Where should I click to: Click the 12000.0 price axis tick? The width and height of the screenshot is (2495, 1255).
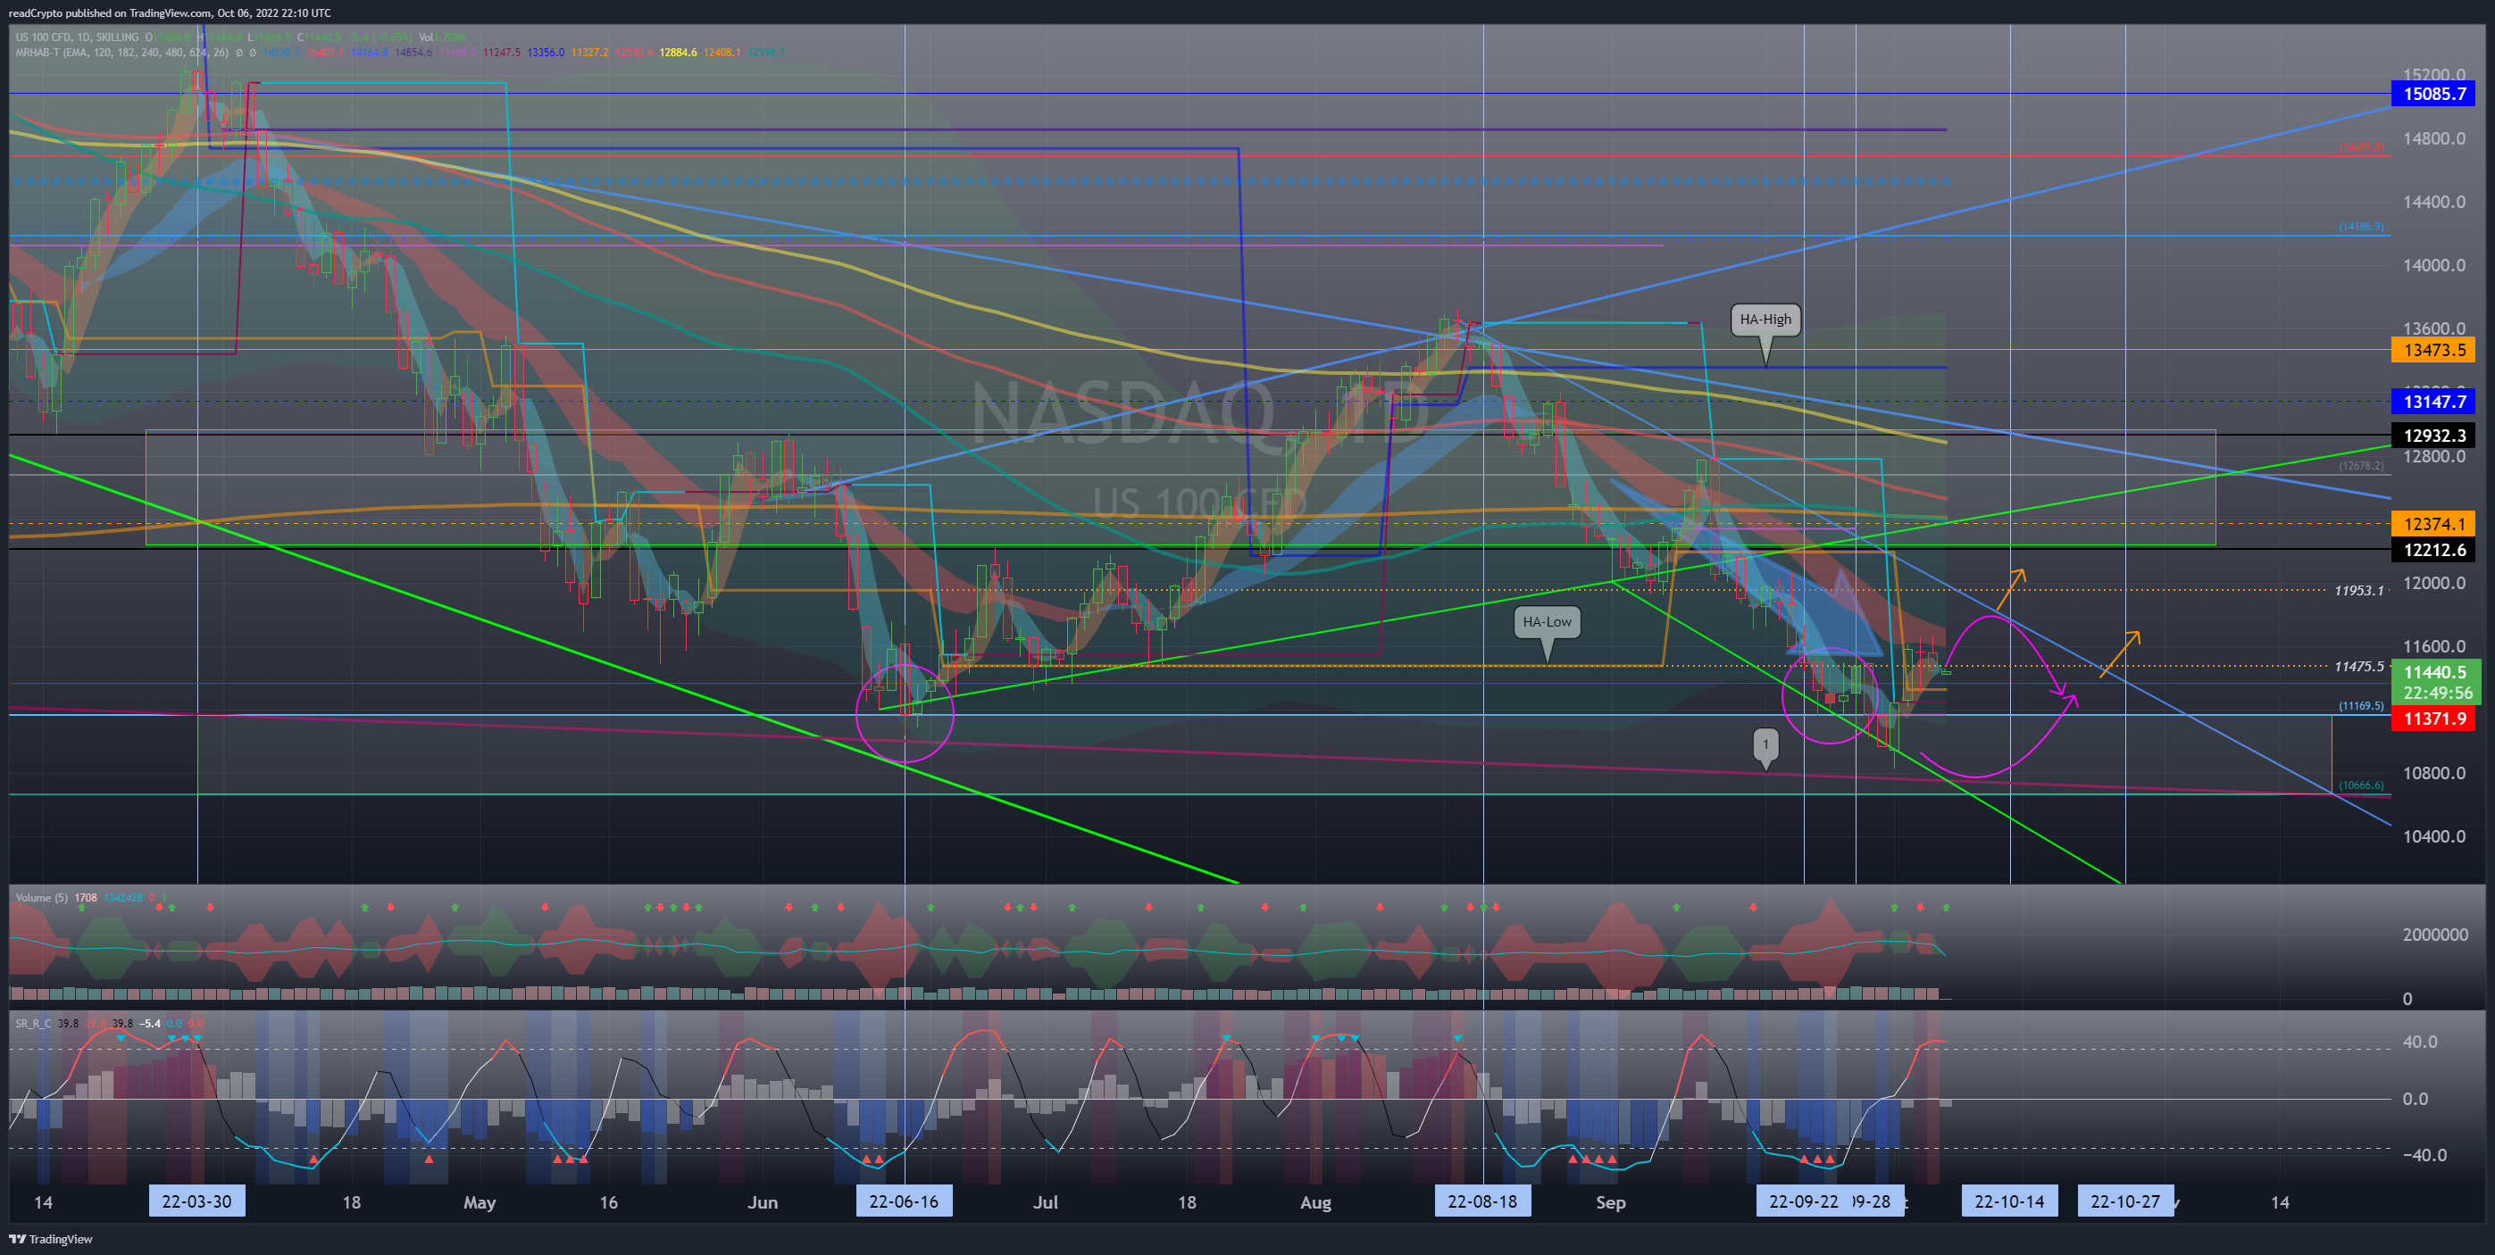point(2434,583)
